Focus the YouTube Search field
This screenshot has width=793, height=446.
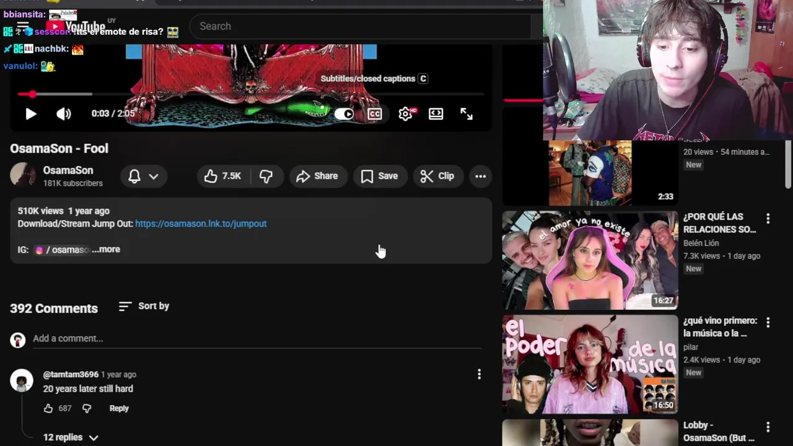pos(359,26)
